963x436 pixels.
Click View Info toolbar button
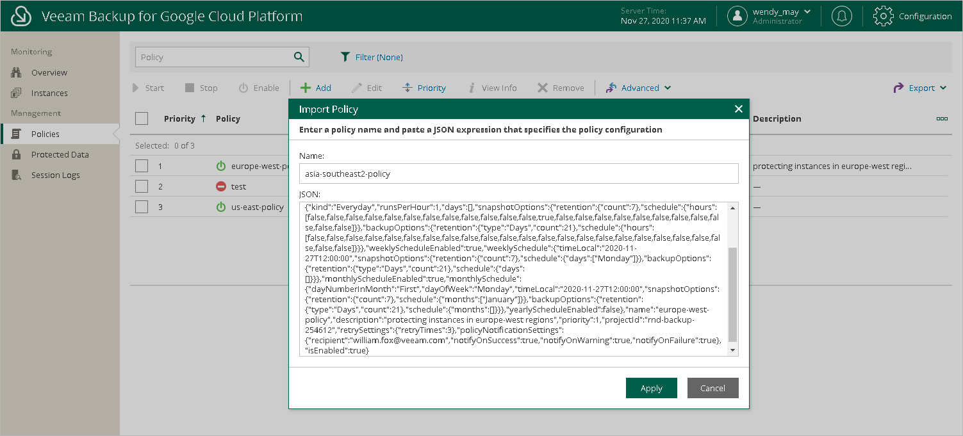point(492,88)
